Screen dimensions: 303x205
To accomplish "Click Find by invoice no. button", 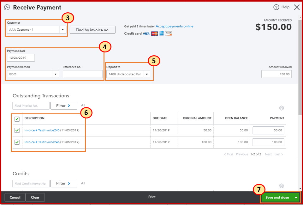I will point(92,30).
